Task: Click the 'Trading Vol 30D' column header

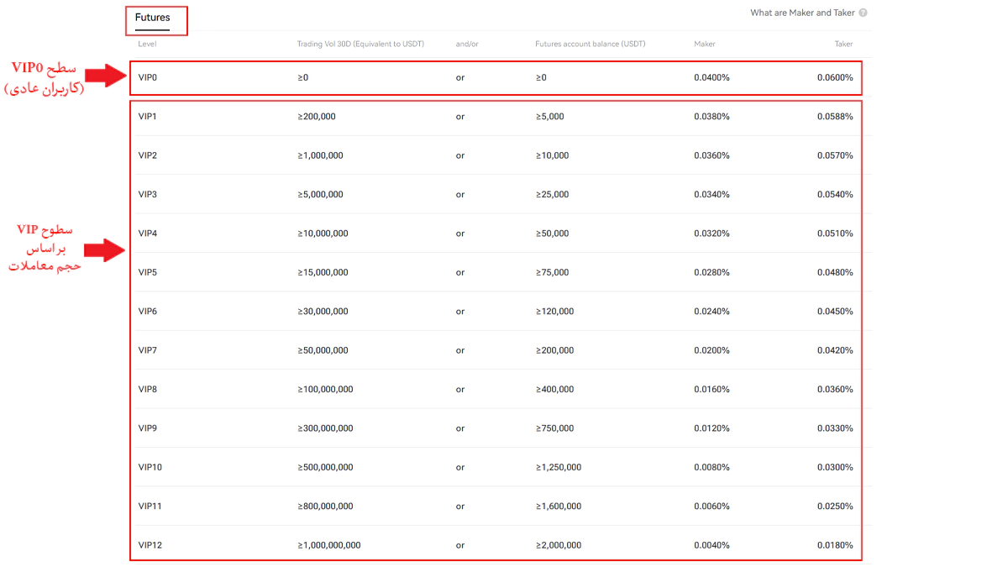Action: click(x=360, y=44)
